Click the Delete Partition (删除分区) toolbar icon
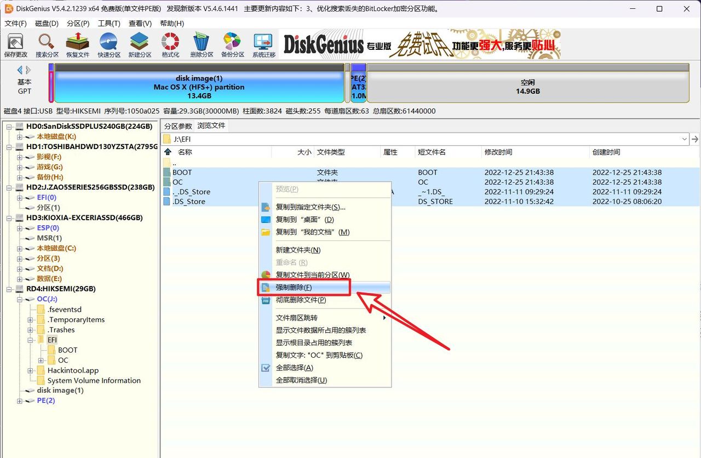This screenshot has height=458, width=701. pos(201,45)
